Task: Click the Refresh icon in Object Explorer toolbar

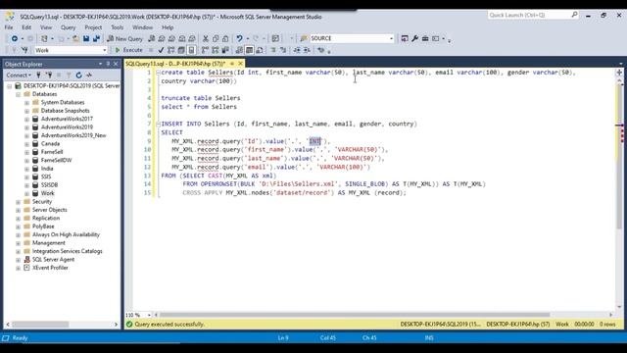Action: (x=78, y=75)
